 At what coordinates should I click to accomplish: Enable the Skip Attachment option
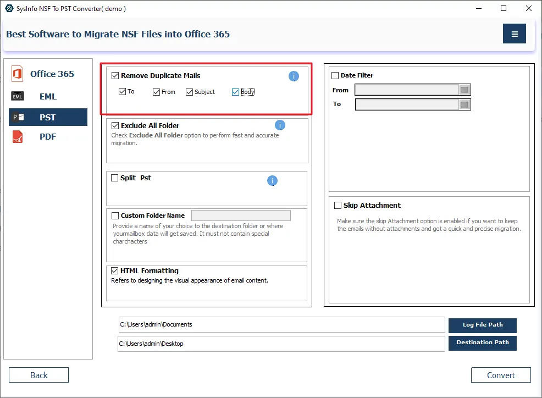coord(338,206)
